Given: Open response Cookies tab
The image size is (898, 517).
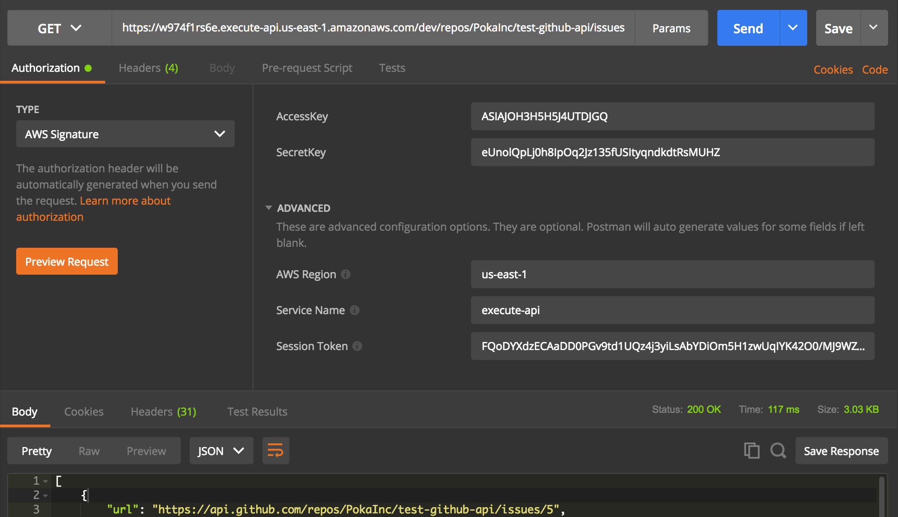Looking at the screenshot, I should click(x=84, y=412).
